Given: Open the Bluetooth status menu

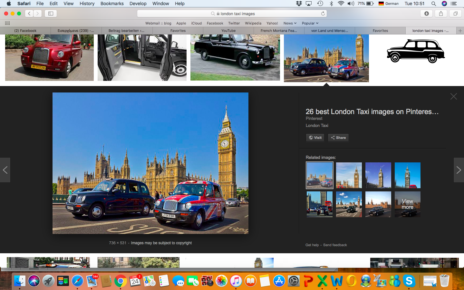Looking at the screenshot, I should [331, 4].
